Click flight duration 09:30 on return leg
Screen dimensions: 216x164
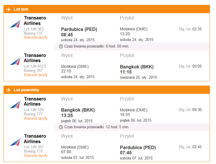click(197, 110)
